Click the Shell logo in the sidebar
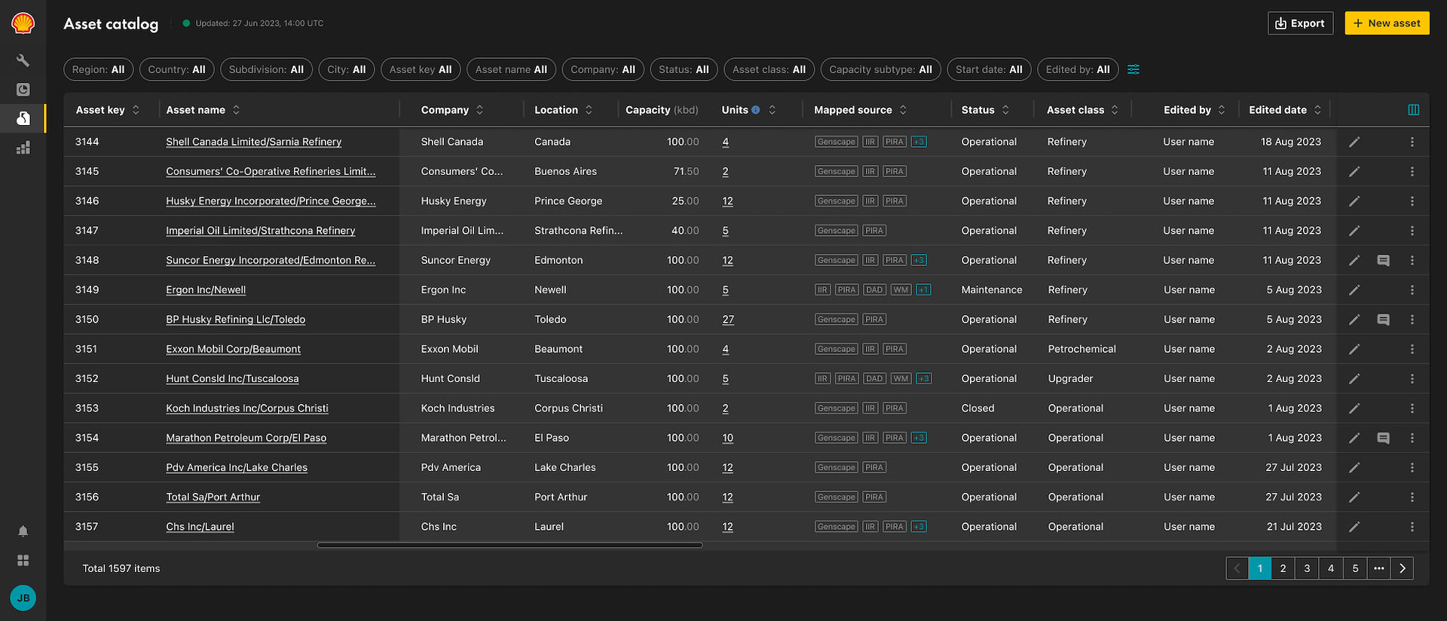 (x=23, y=23)
